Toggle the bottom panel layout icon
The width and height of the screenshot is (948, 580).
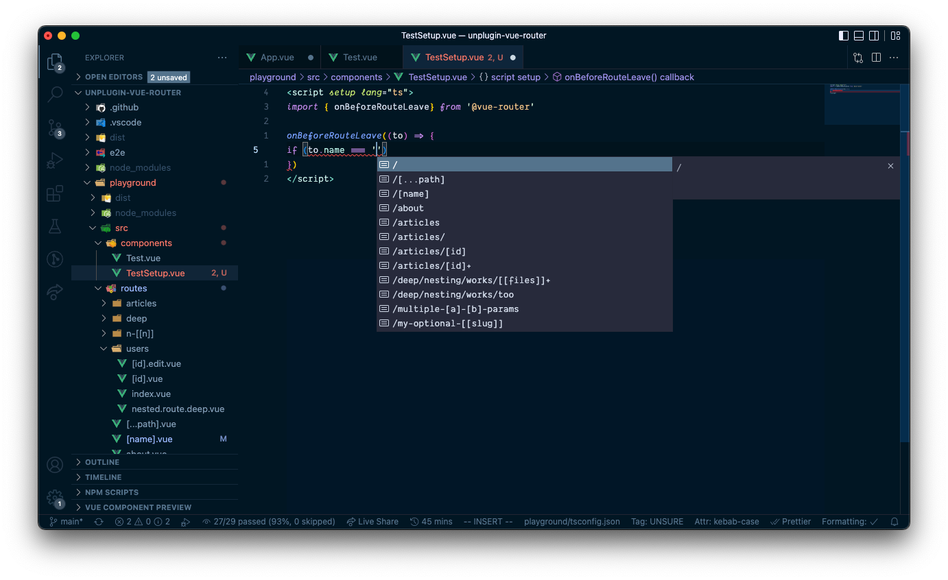coord(859,36)
